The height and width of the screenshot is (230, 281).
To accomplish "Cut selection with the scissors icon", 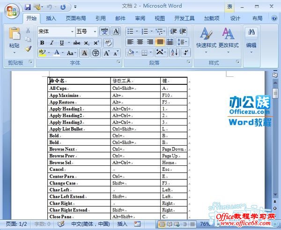I will (28, 30).
